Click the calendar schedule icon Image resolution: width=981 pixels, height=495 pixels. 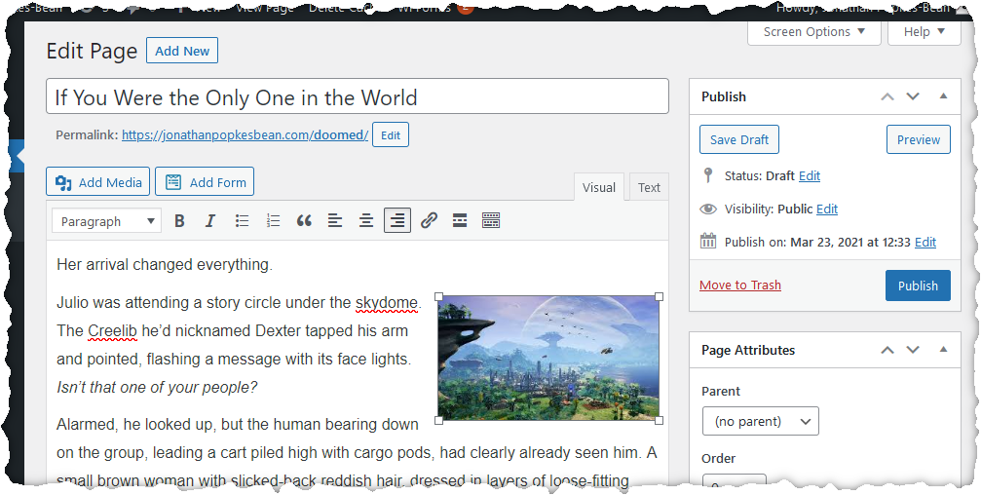click(x=707, y=242)
